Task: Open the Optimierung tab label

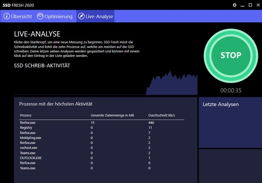Action: click(x=58, y=16)
